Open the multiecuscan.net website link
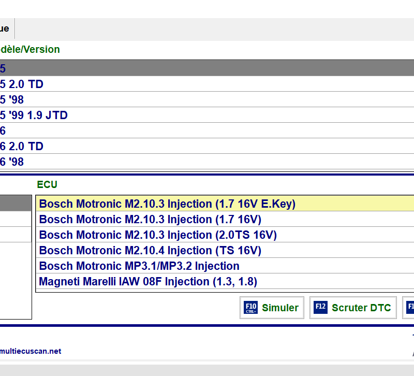This screenshot has width=414, height=376. click(x=31, y=351)
